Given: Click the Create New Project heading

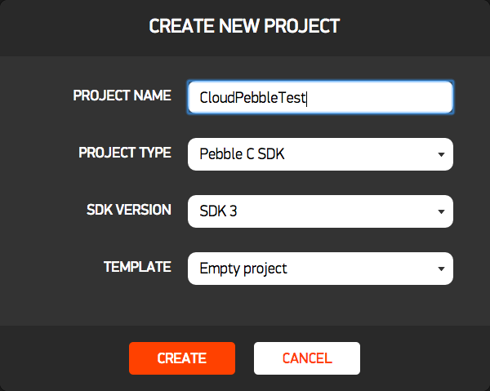Looking at the screenshot, I should pyautogui.click(x=244, y=26).
